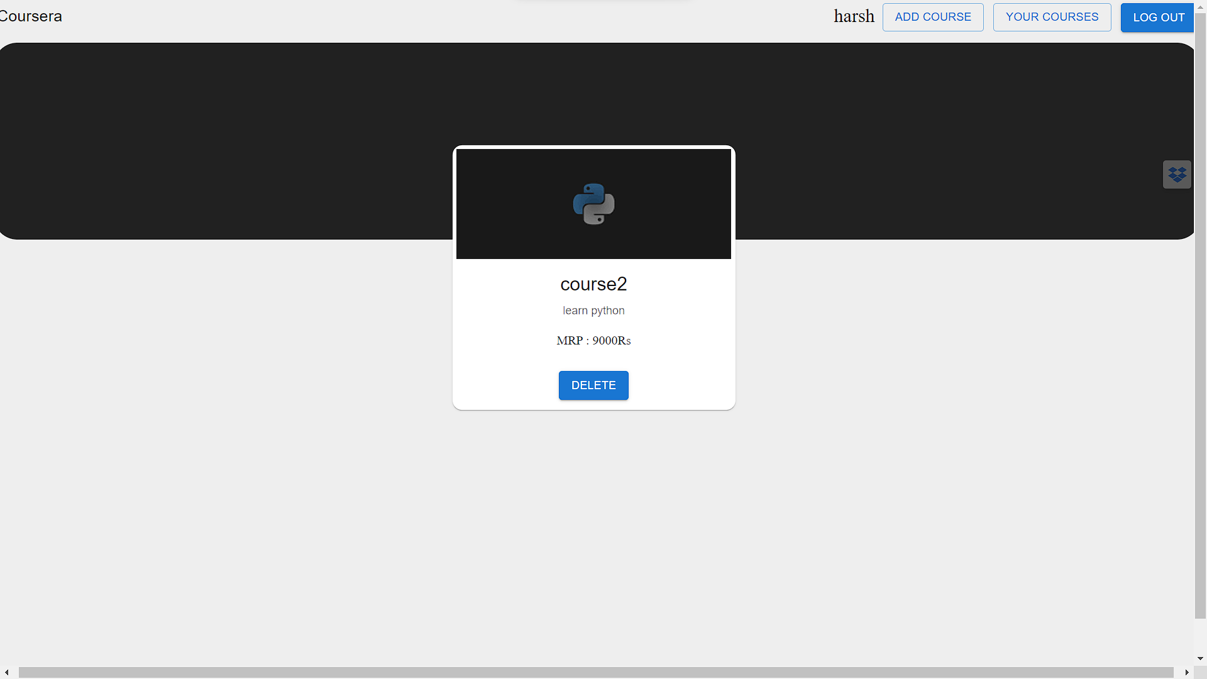Select the username harsh
Viewport: 1207px width, 679px height.
tap(853, 16)
